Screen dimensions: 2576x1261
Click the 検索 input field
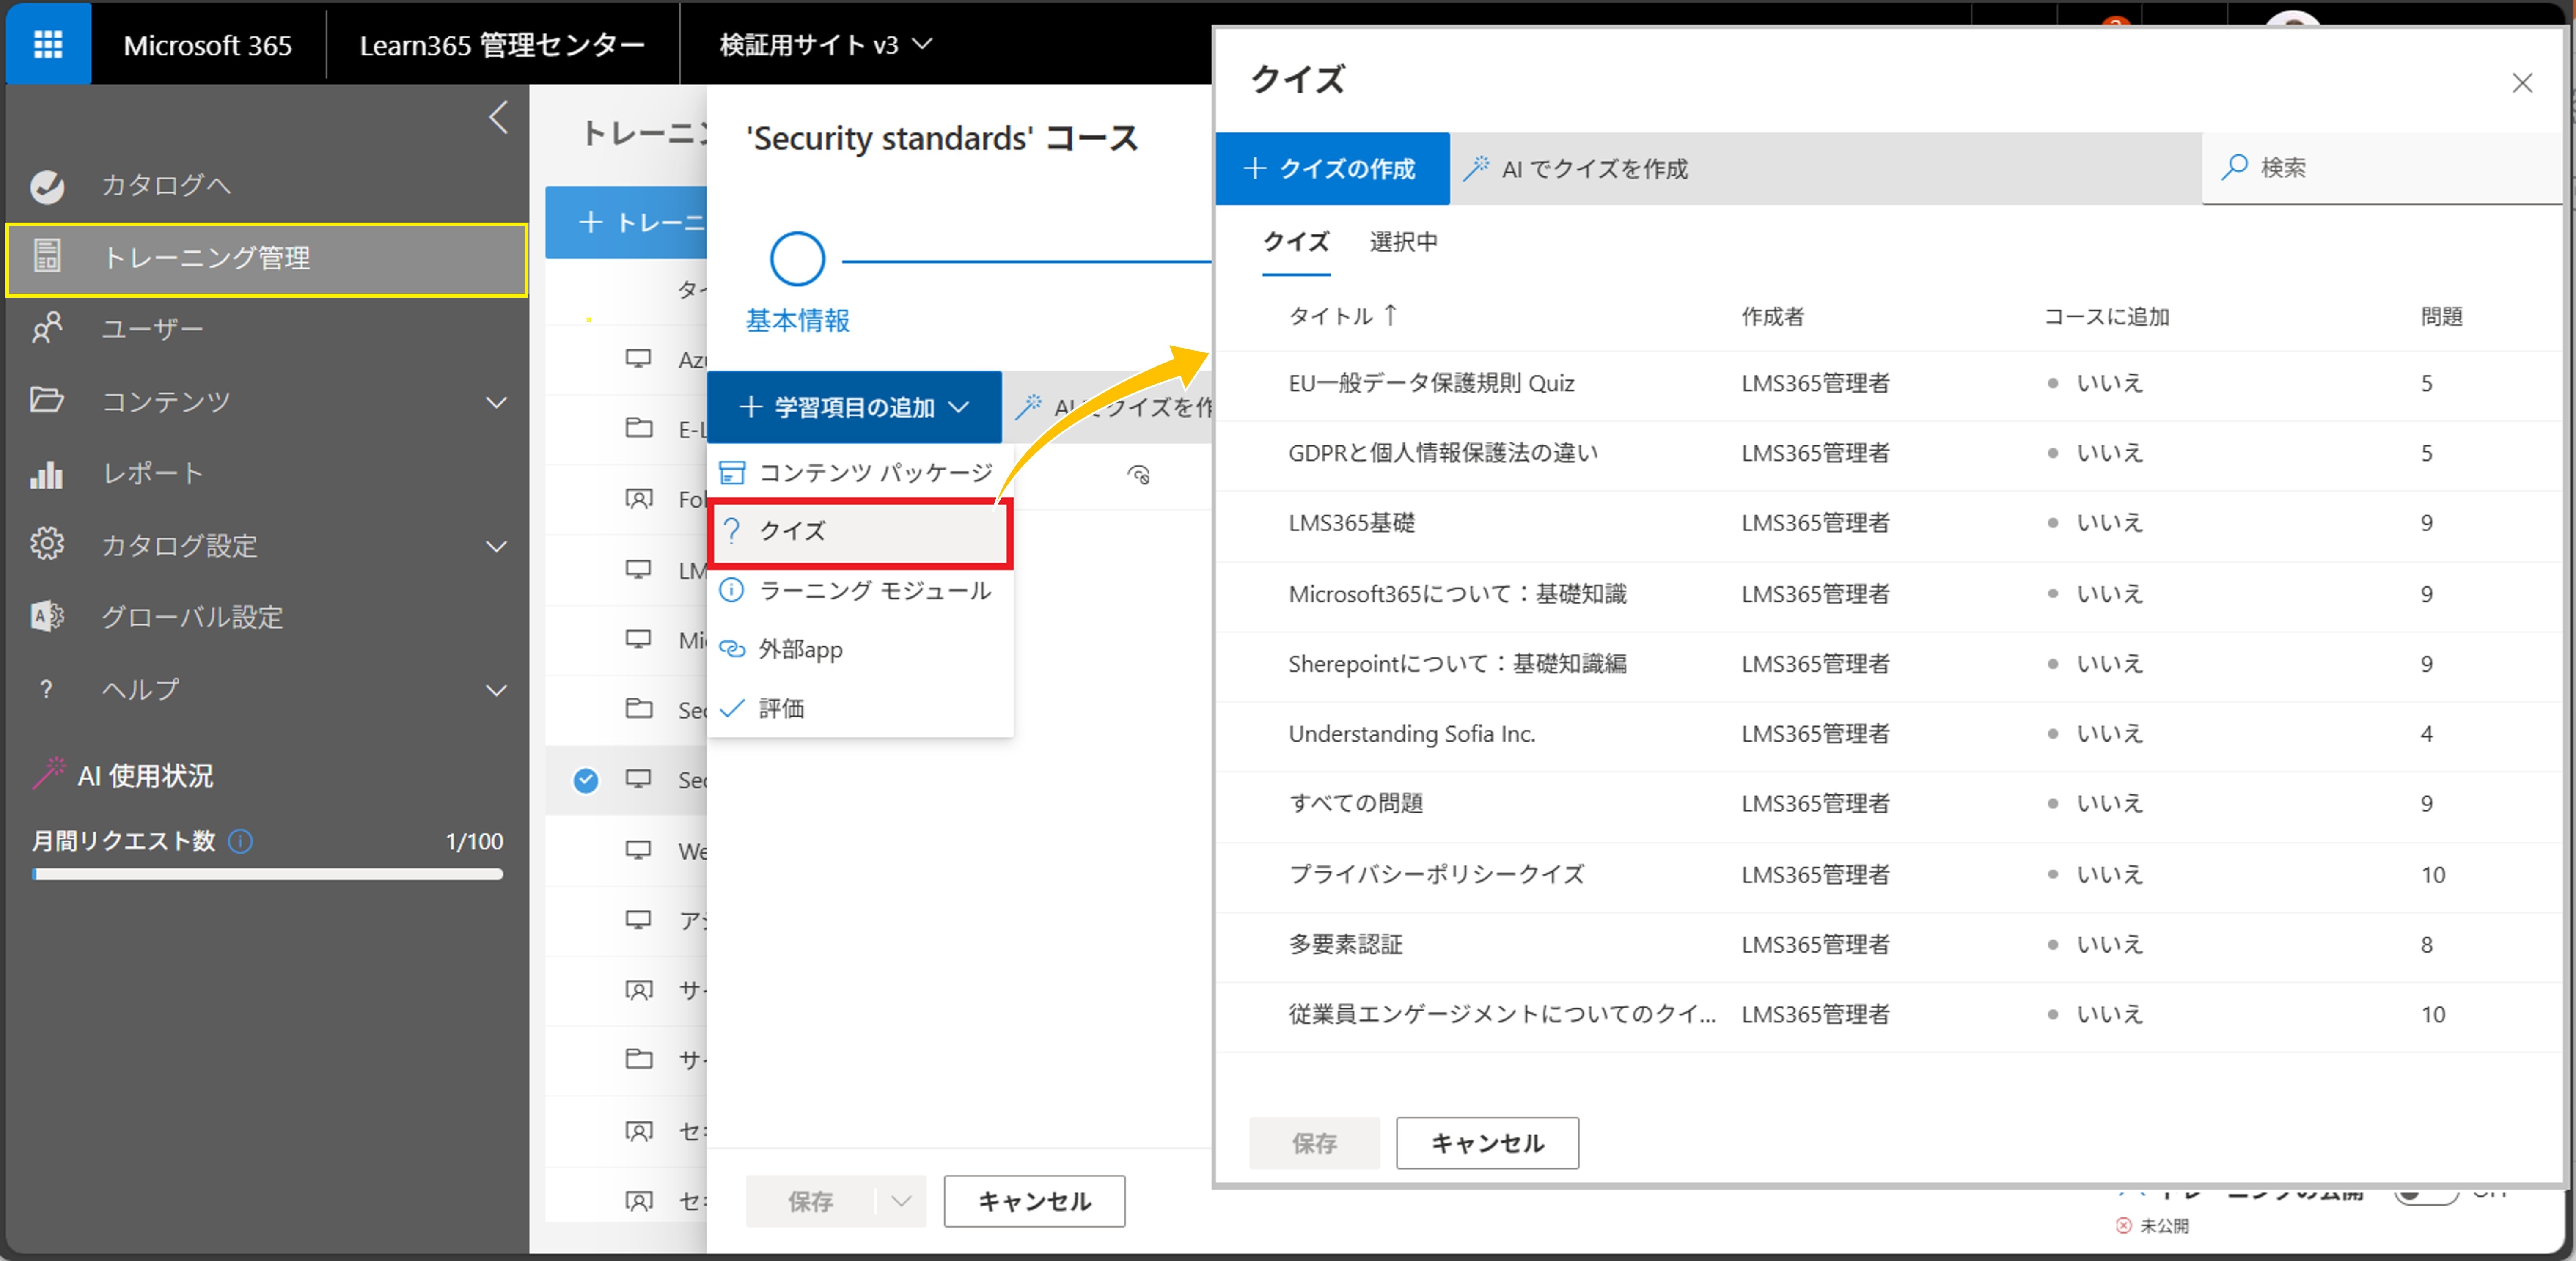tap(2381, 168)
